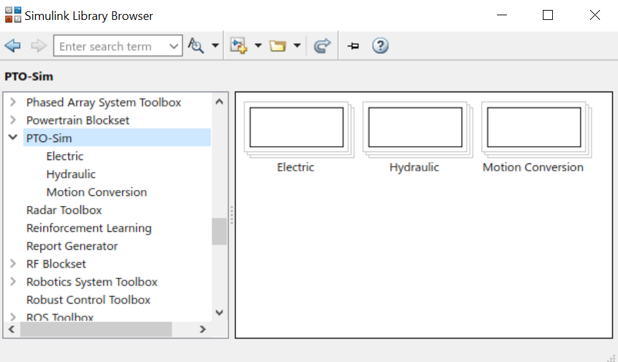This screenshot has height=362, width=618.
Task: Expand the RF Blockset node
Action: [x=13, y=263]
